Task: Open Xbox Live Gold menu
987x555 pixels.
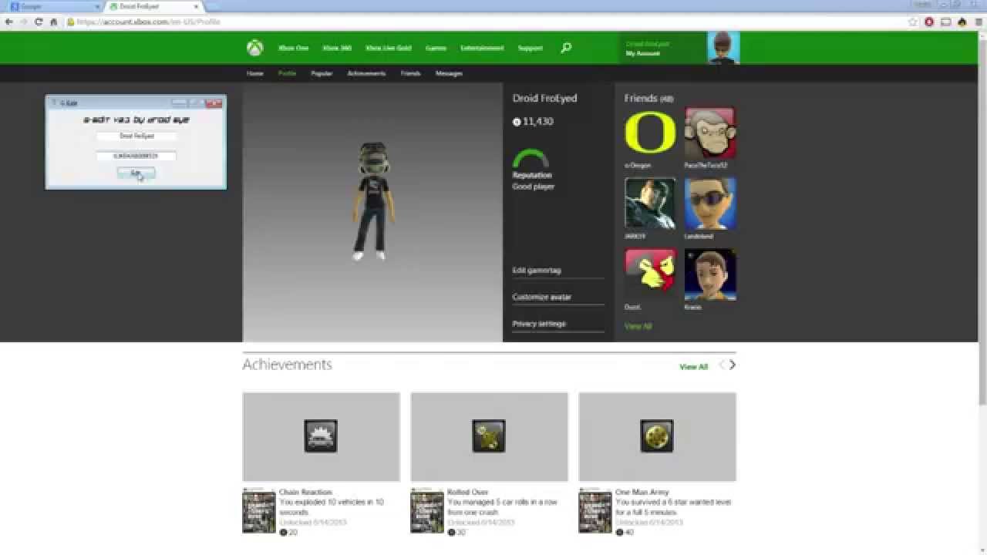Action: point(389,48)
